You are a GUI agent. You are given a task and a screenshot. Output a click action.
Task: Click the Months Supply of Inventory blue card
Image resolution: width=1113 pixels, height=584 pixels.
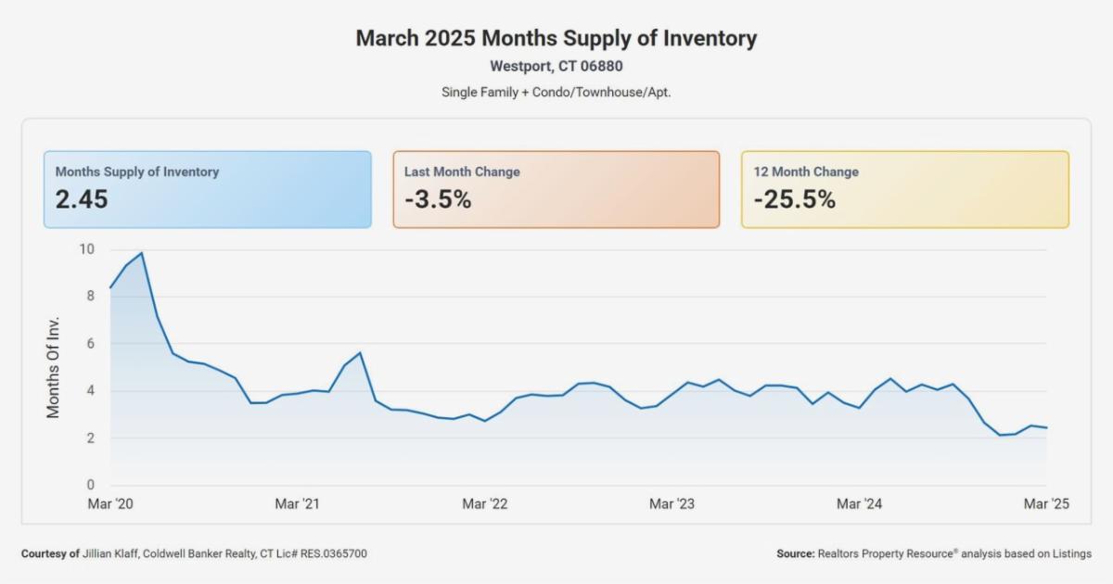207,189
